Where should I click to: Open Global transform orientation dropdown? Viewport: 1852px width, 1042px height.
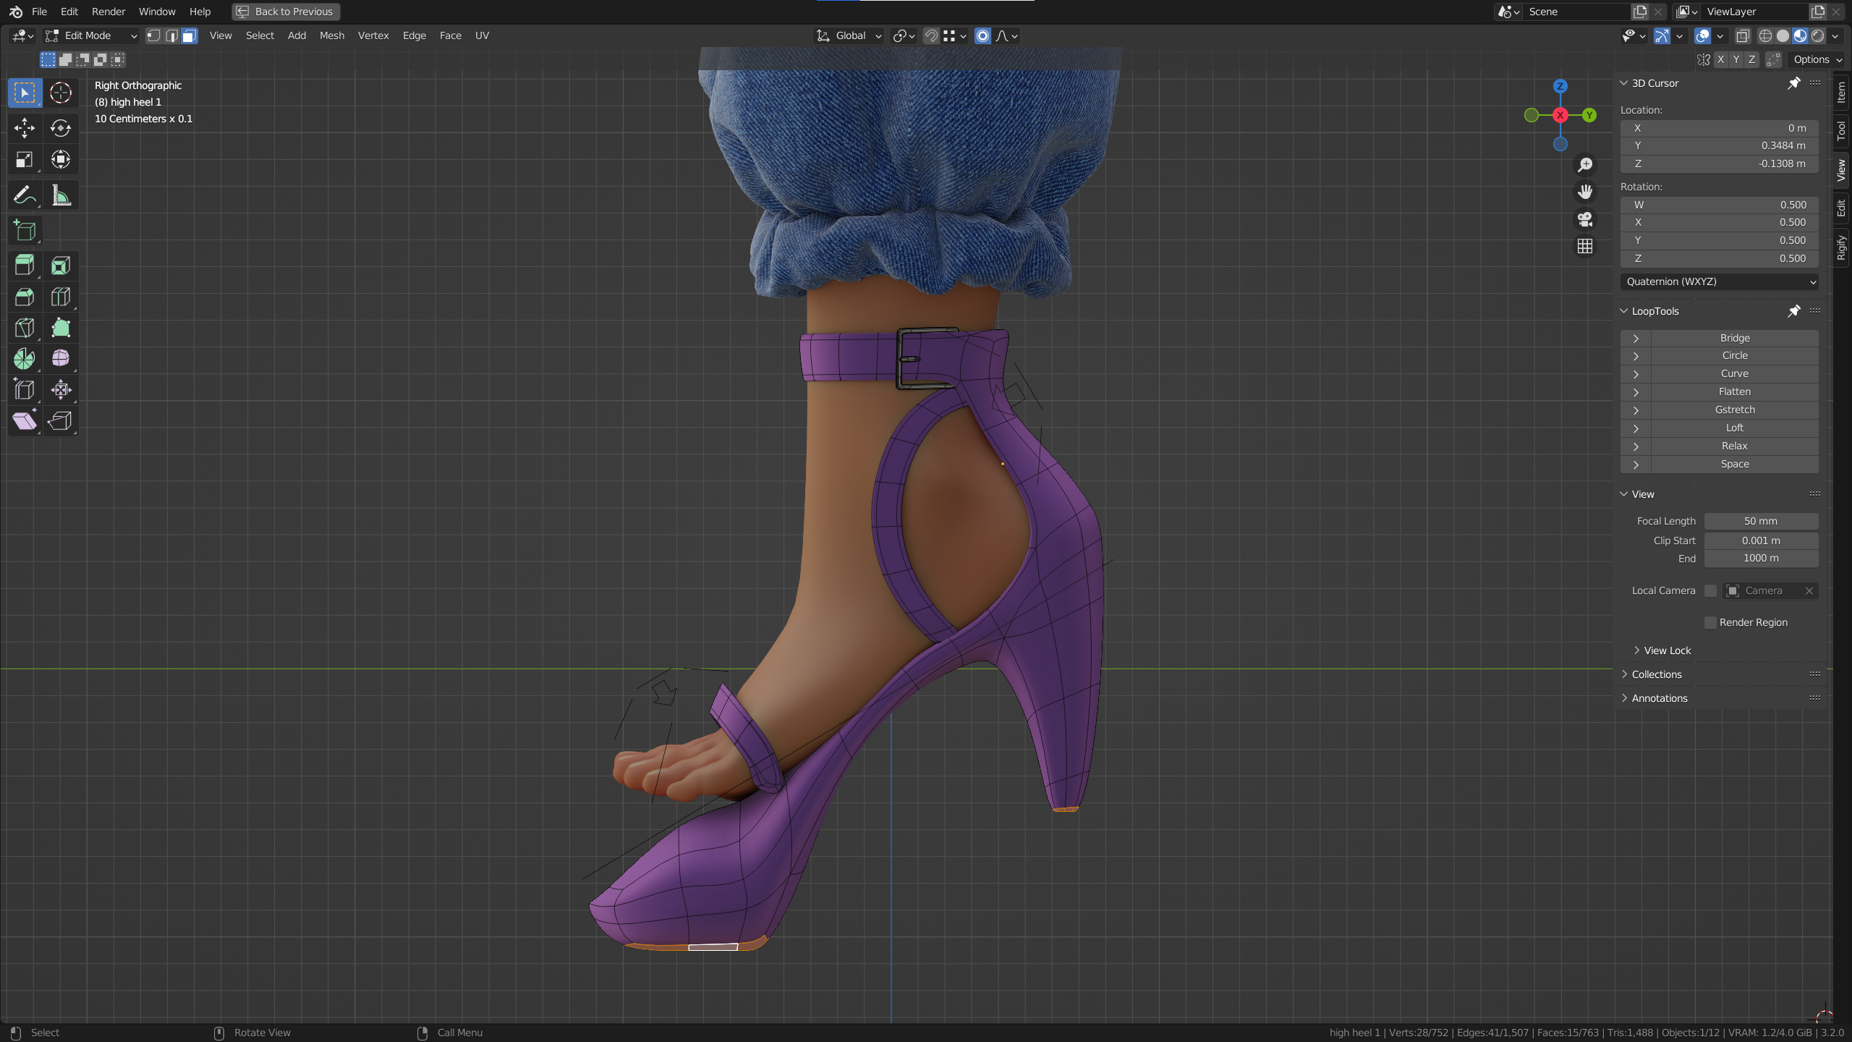coord(849,35)
